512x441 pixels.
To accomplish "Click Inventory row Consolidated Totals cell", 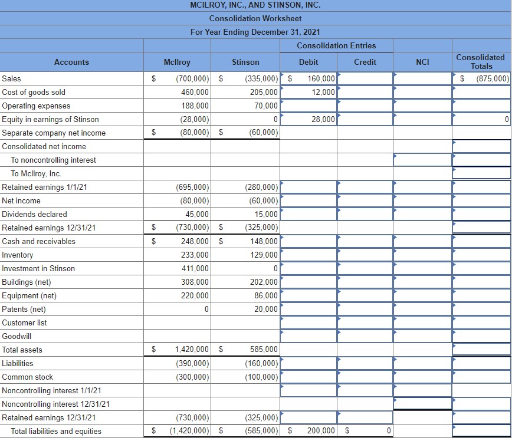I will coord(482,255).
